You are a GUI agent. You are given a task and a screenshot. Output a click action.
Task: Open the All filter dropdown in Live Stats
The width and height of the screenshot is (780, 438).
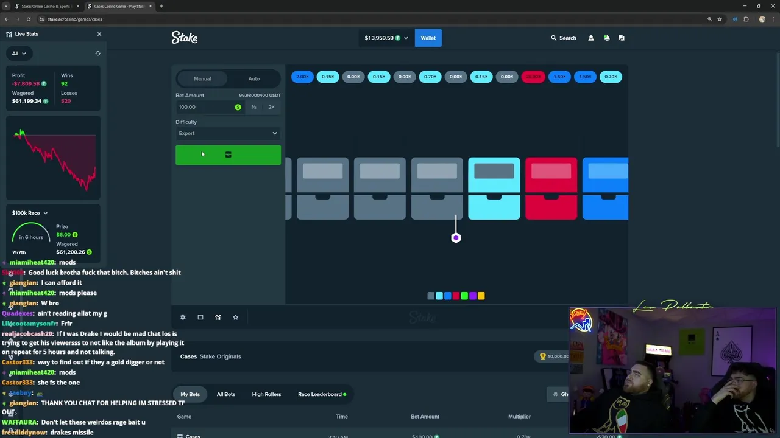19,54
